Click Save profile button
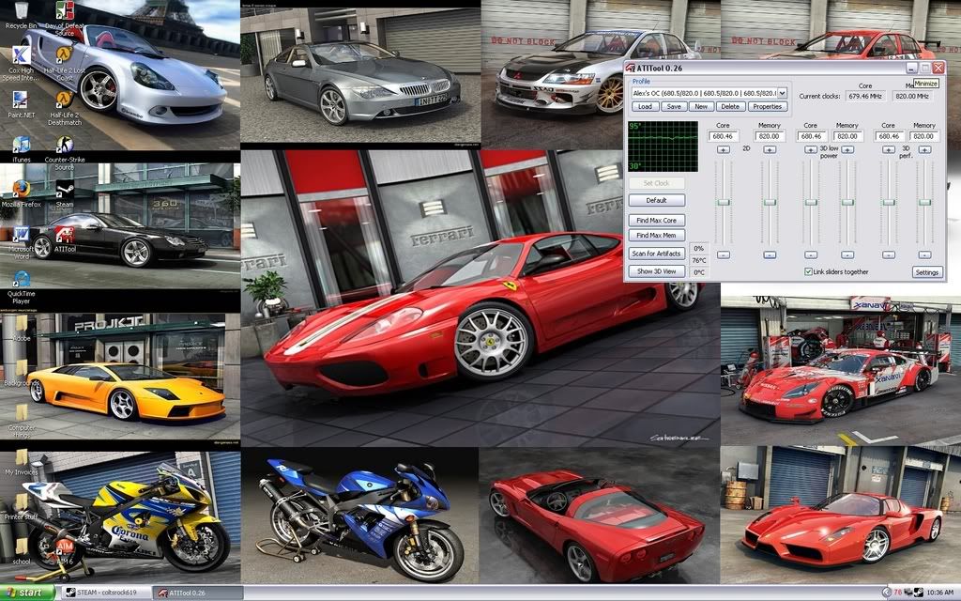 tap(674, 107)
